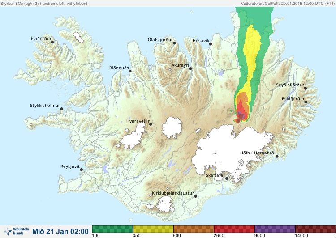
Task: Click the Ólafsfjörður marker dot
Action: click(174, 43)
